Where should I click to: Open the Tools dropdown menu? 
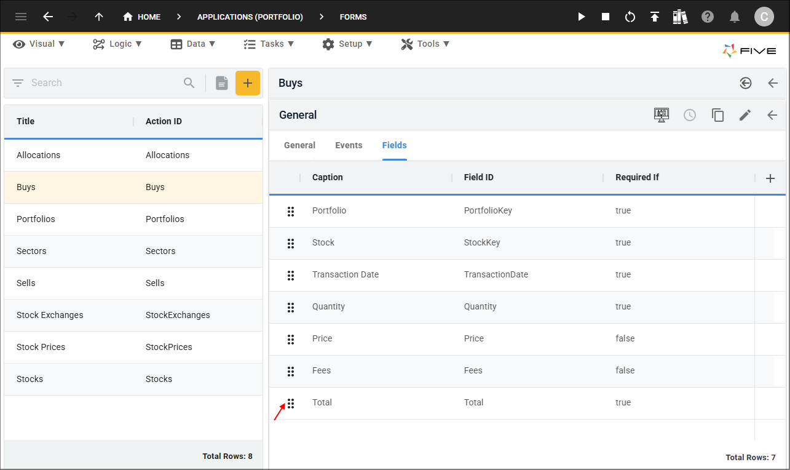click(x=425, y=44)
